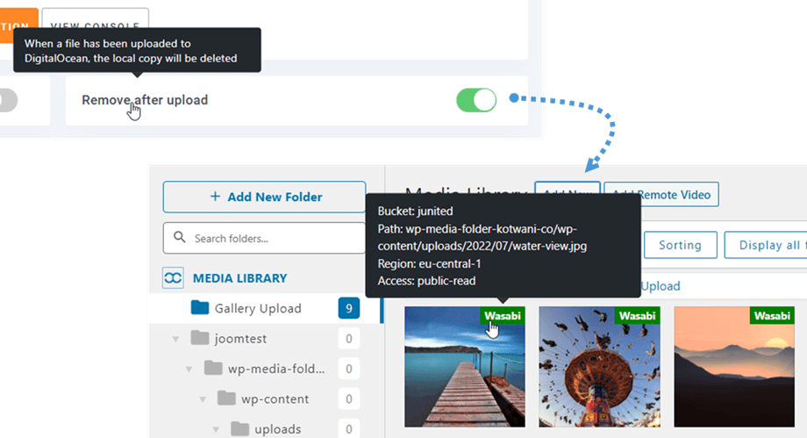Open the Sorting options button
This screenshot has height=438, width=807.
click(680, 246)
